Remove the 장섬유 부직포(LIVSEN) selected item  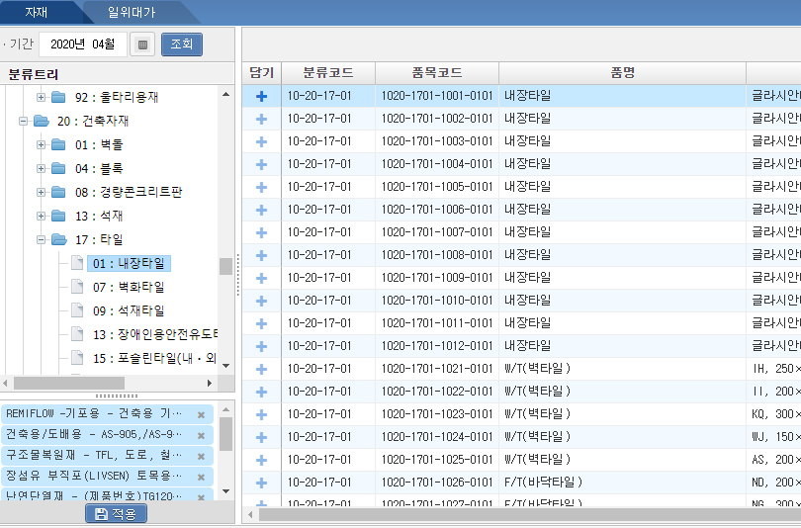202,477
